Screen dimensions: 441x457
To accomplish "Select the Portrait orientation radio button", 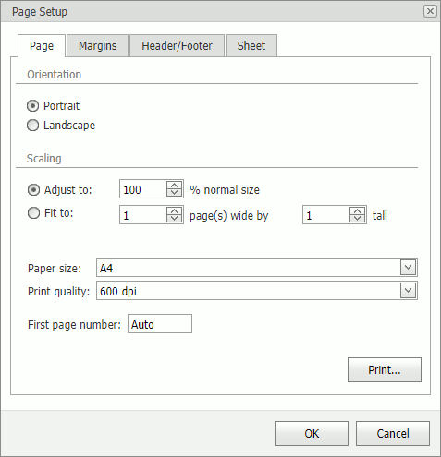I will pyautogui.click(x=32, y=106).
